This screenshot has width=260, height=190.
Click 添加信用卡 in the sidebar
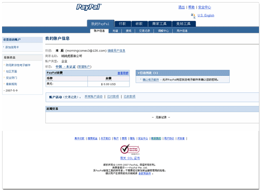pos(12,47)
